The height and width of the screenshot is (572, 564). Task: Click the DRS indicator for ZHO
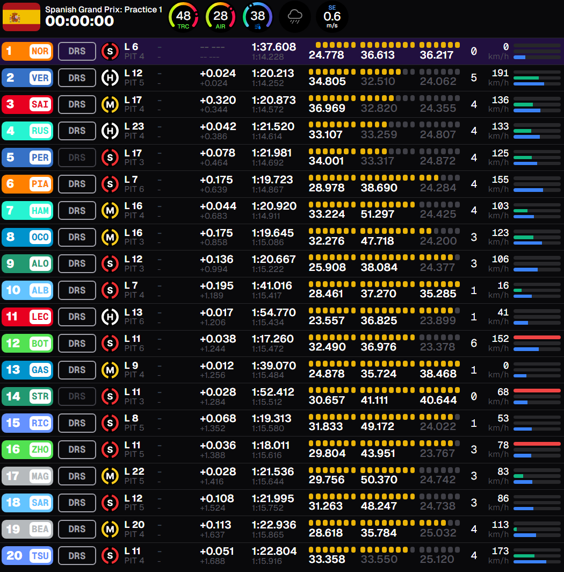(x=77, y=449)
